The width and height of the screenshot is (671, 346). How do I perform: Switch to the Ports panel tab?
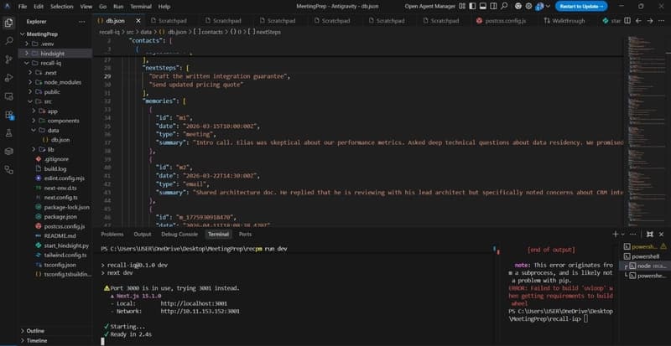(245, 234)
